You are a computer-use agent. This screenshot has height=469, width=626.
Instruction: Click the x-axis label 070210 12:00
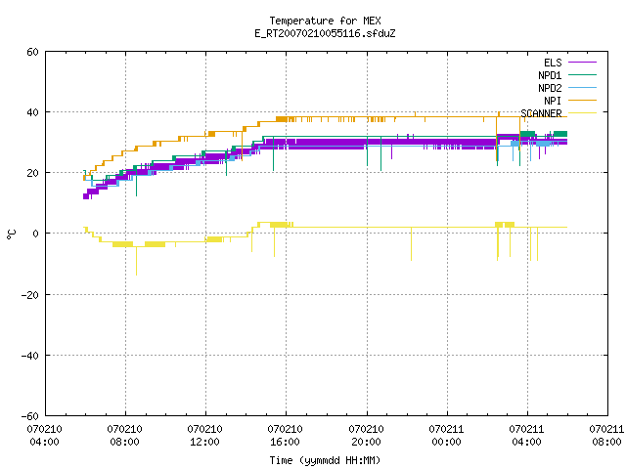click(x=204, y=436)
